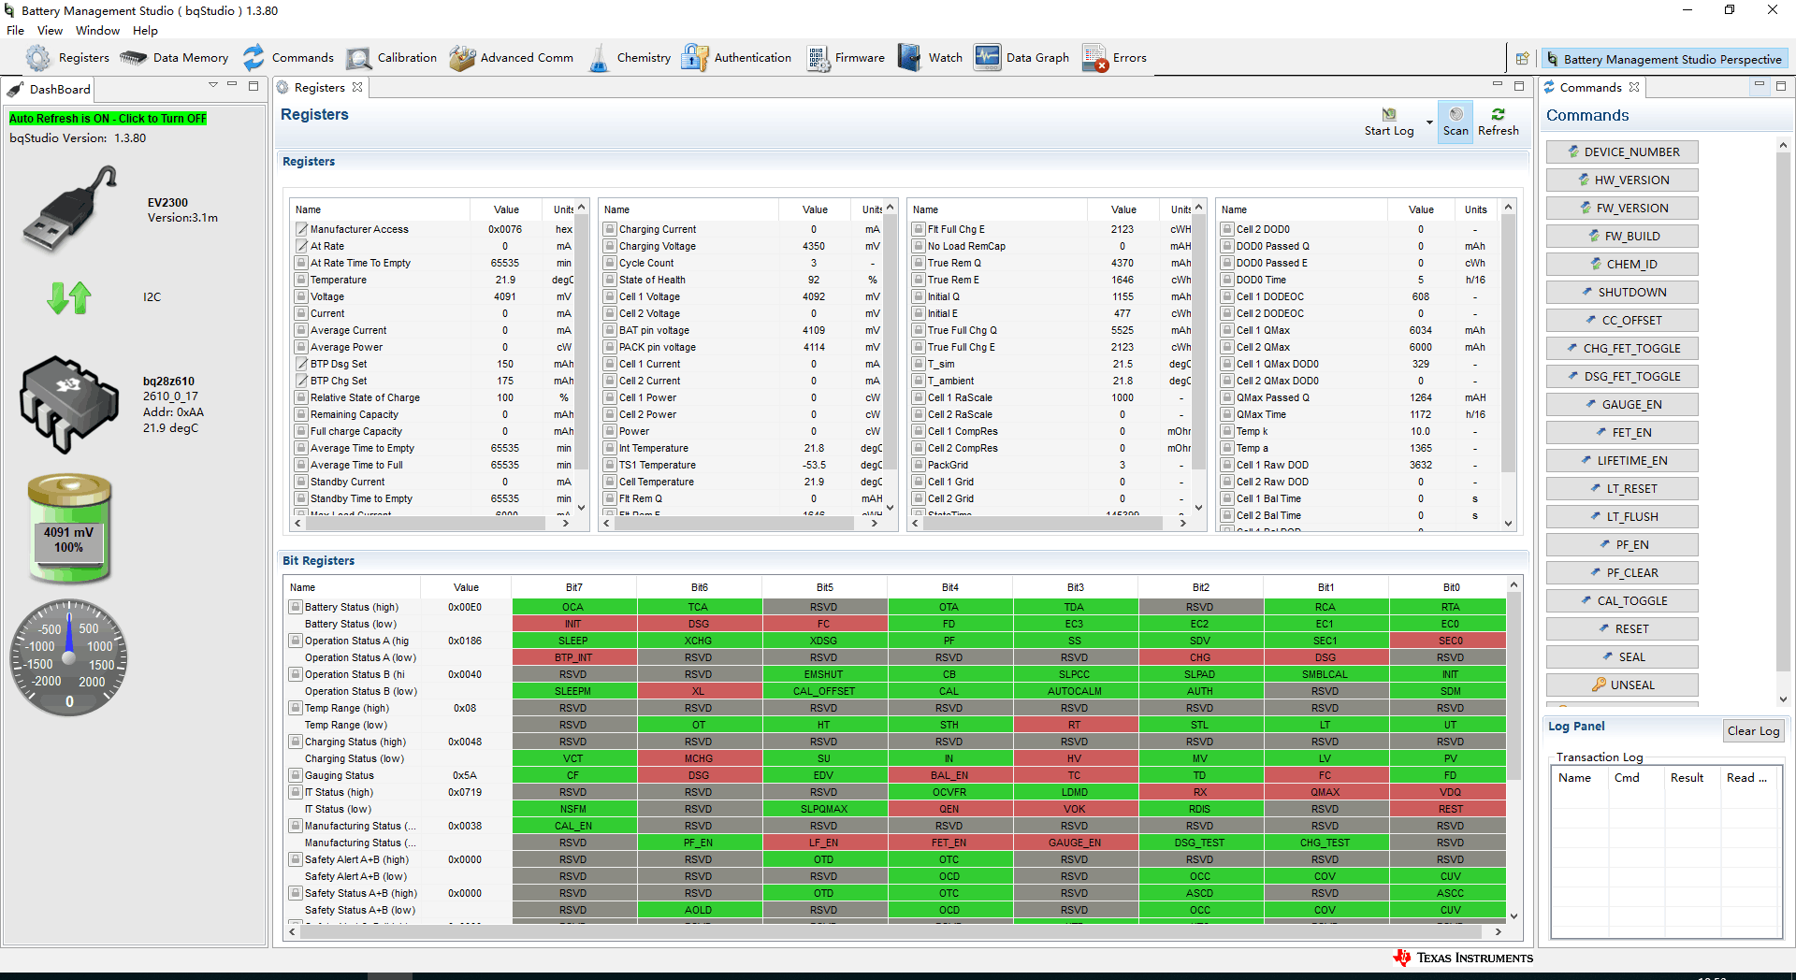Select the State of Health register row
This screenshot has width=1796, height=980.
click(x=742, y=281)
